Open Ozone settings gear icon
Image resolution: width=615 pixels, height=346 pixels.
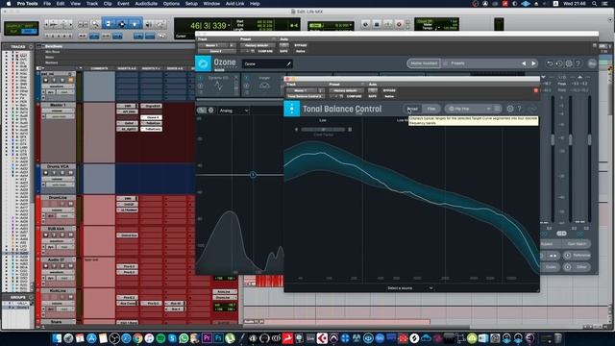569,63
